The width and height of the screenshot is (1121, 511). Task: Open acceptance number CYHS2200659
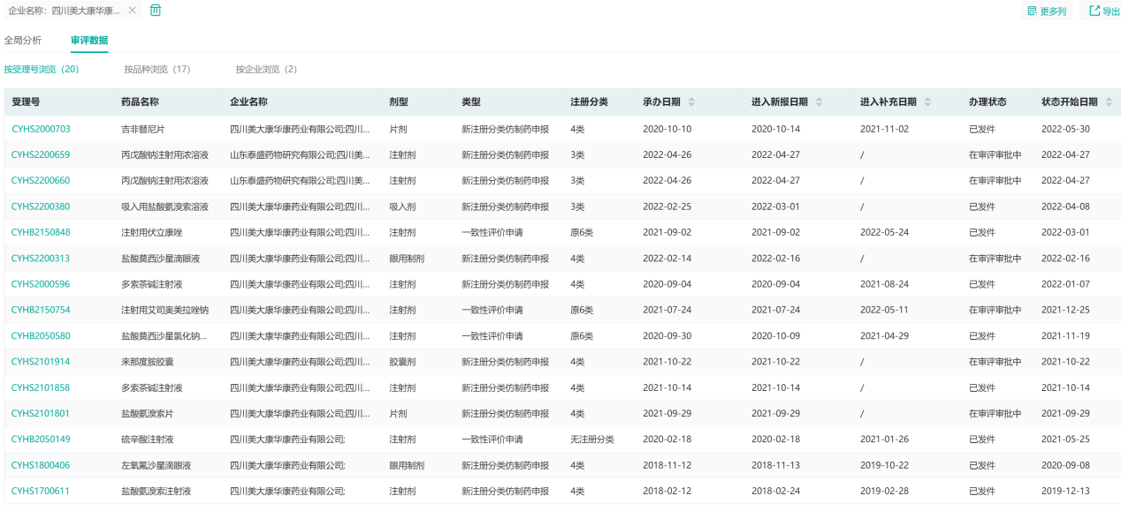tap(41, 154)
